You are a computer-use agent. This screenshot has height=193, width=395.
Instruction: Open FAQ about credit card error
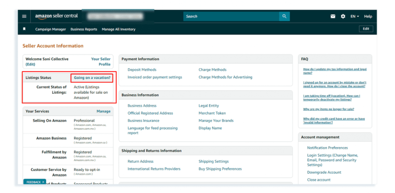click(334, 120)
